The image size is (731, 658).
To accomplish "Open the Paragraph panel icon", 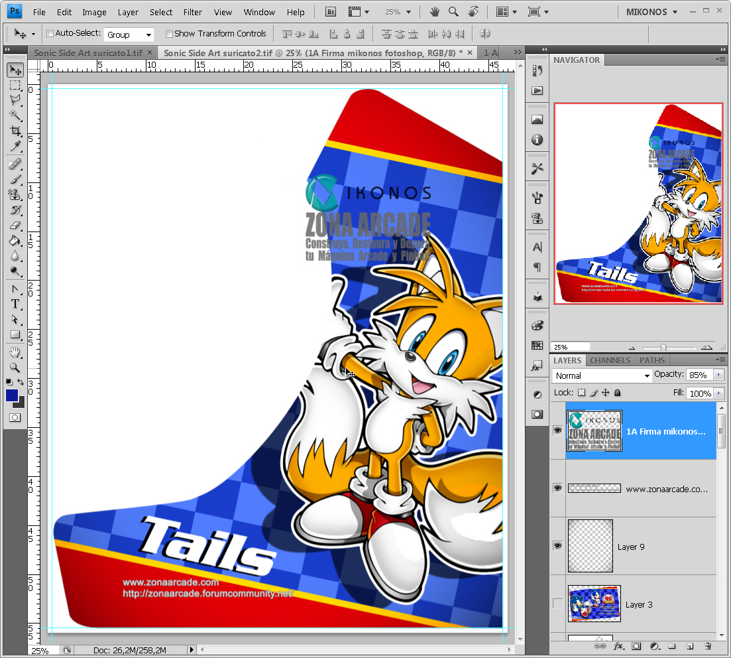I will [537, 267].
